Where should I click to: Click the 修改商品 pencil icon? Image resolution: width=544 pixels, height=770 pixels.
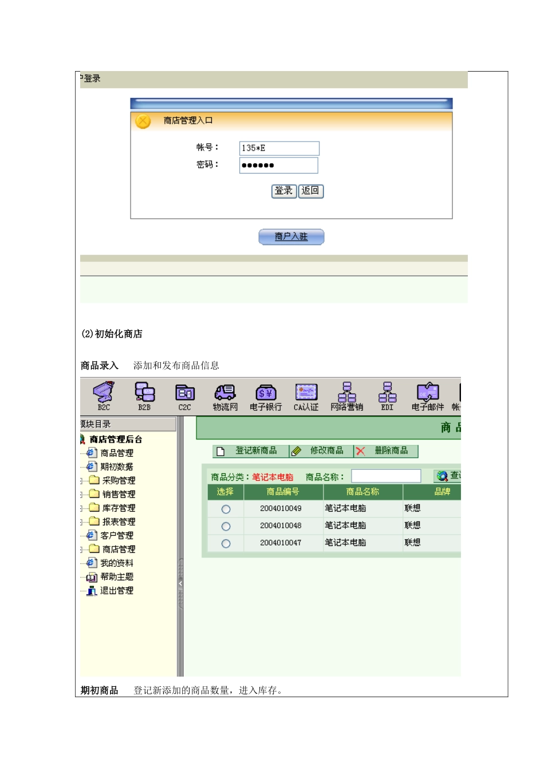coord(297,451)
